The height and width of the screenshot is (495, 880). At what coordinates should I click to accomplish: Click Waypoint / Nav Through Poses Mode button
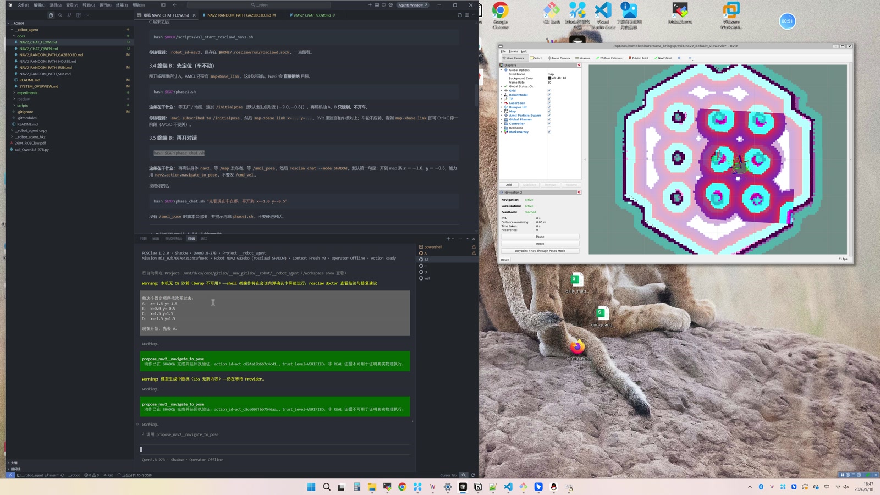[x=540, y=251]
